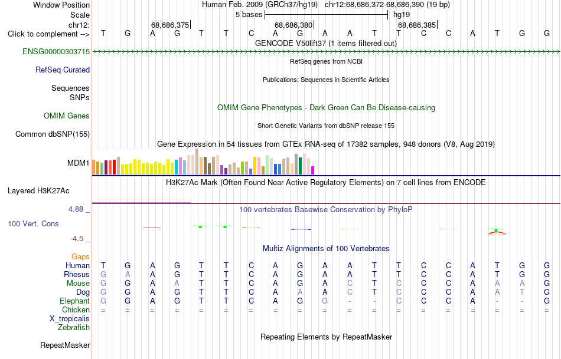Click the 68,686,385 position marker
This screenshot has width=561, height=359.
418,25
